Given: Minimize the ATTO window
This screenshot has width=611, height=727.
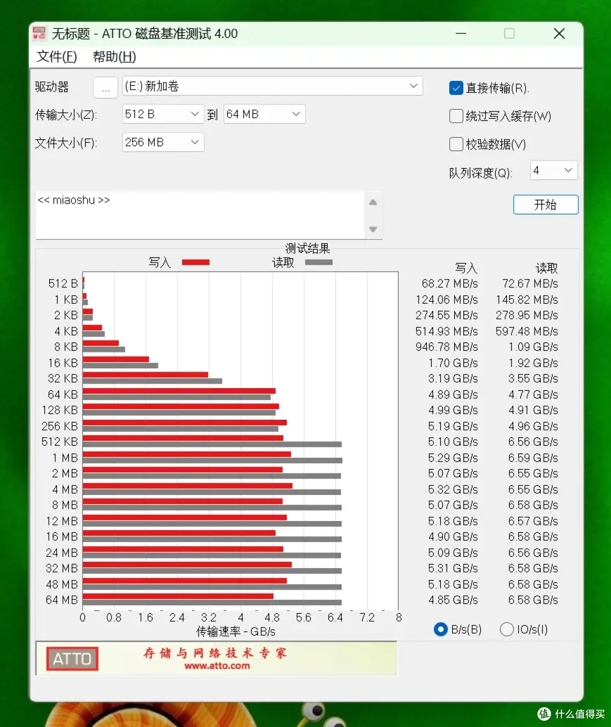Looking at the screenshot, I should click(461, 33).
